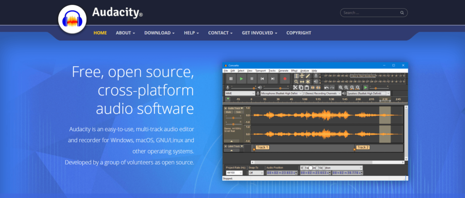This screenshot has width=465, height=198.
Task: Open the Effect menu
Action: click(x=294, y=71)
